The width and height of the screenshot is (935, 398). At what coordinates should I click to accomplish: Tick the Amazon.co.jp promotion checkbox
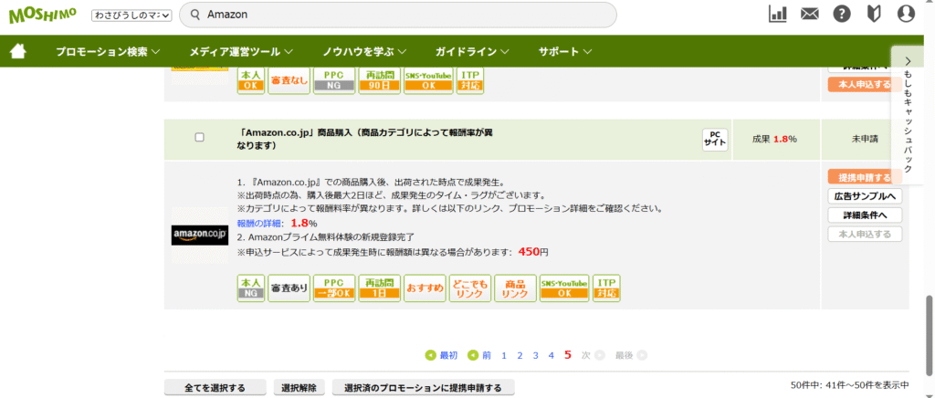(x=200, y=137)
